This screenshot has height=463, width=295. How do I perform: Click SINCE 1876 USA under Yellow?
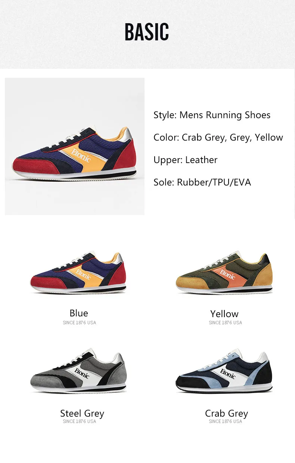click(x=226, y=323)
